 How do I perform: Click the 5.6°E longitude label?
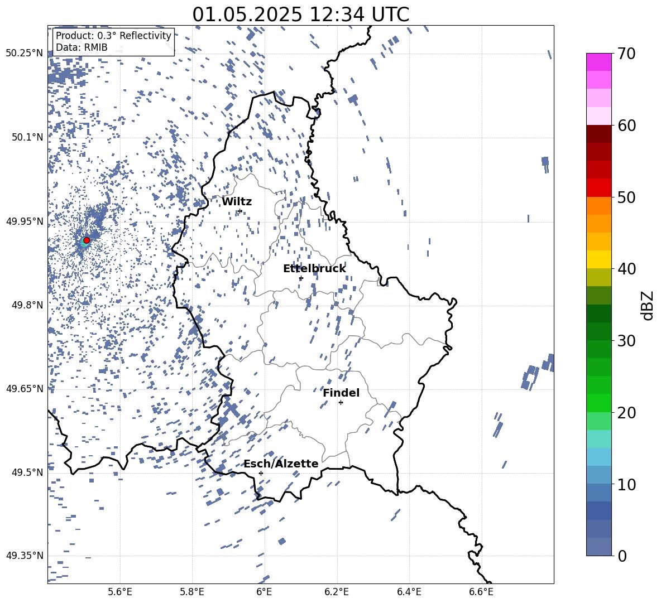point(120,592)
